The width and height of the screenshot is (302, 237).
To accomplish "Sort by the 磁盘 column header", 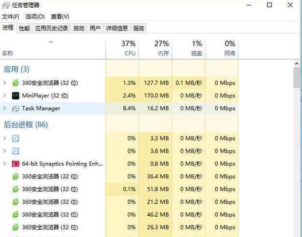I will tap(188, 48).
